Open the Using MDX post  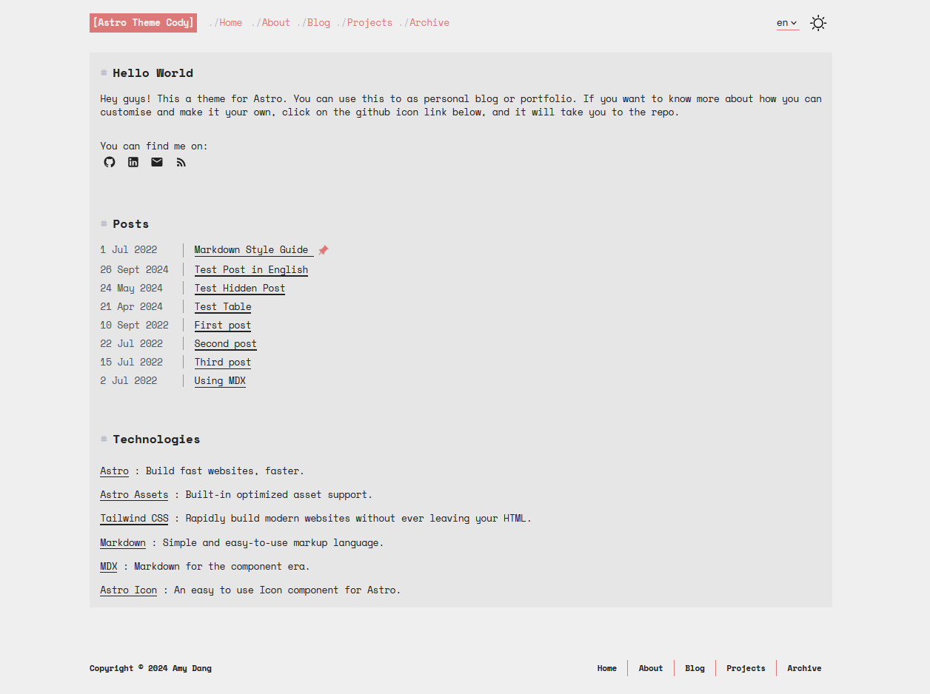tap(220, 381)
